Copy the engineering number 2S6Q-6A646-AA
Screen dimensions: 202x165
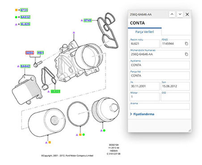[x=186, y=54]
